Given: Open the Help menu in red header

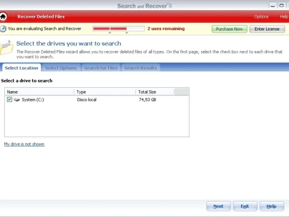Looking at the screenshot, I should click(x=284, y=17).
